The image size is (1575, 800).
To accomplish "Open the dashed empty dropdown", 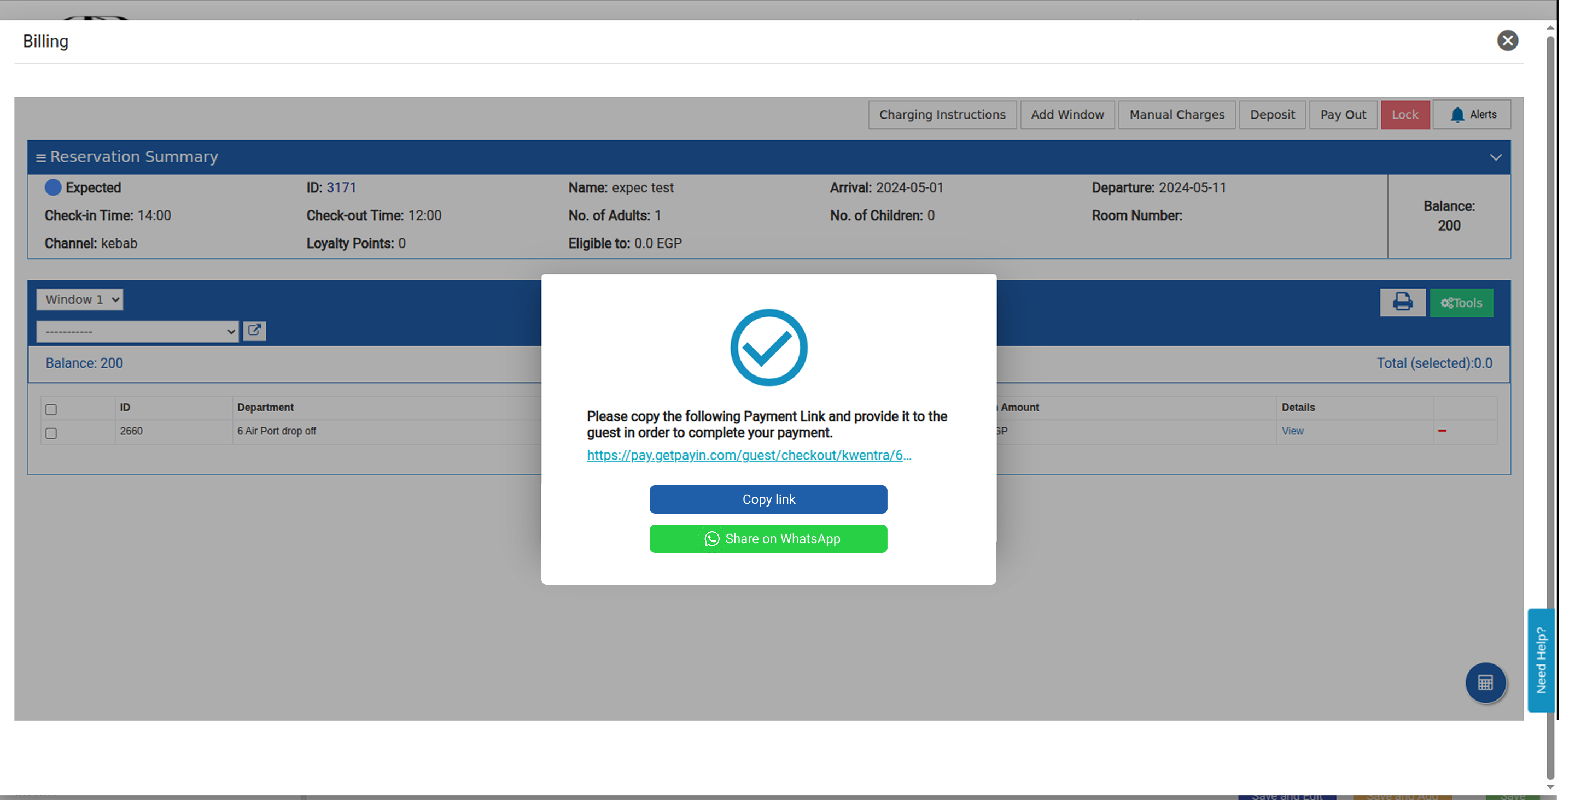I will pyautogui.click(x=138, y=331).
